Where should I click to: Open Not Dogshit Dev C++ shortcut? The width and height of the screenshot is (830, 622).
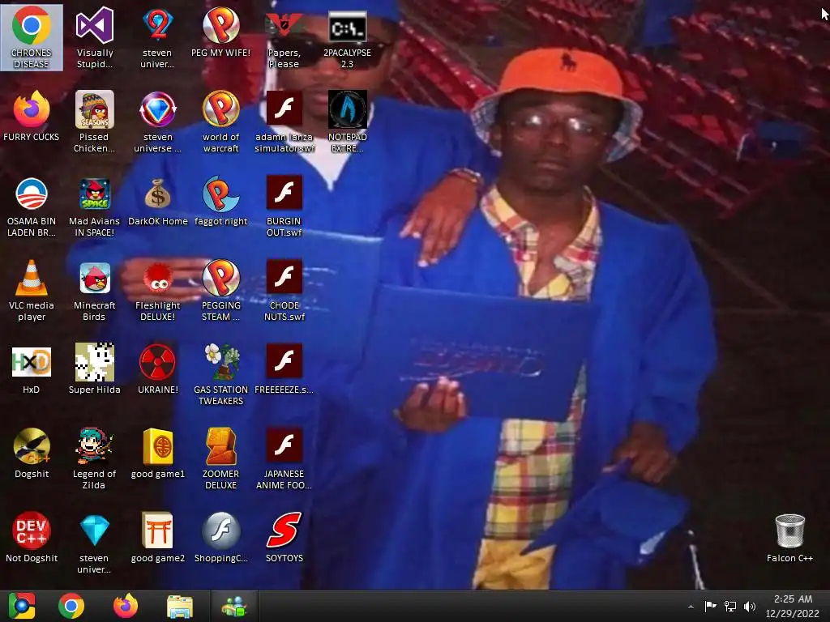pos(32,537)
